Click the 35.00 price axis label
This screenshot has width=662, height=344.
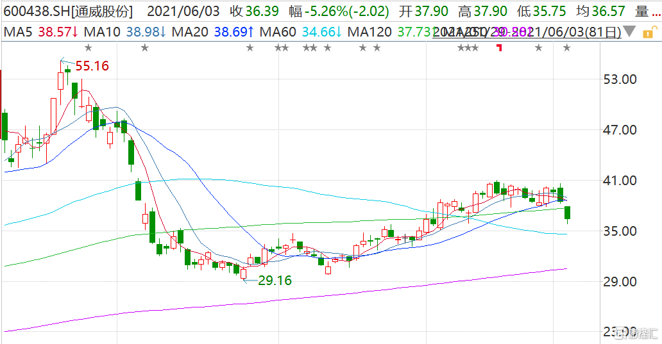(620, 231)
